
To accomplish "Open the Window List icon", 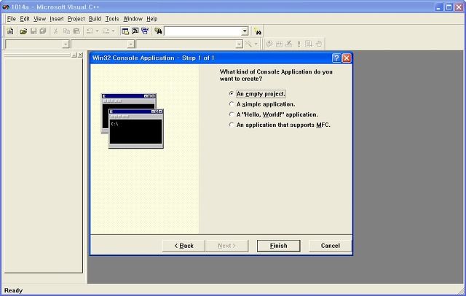I will [x=145, y=31].
